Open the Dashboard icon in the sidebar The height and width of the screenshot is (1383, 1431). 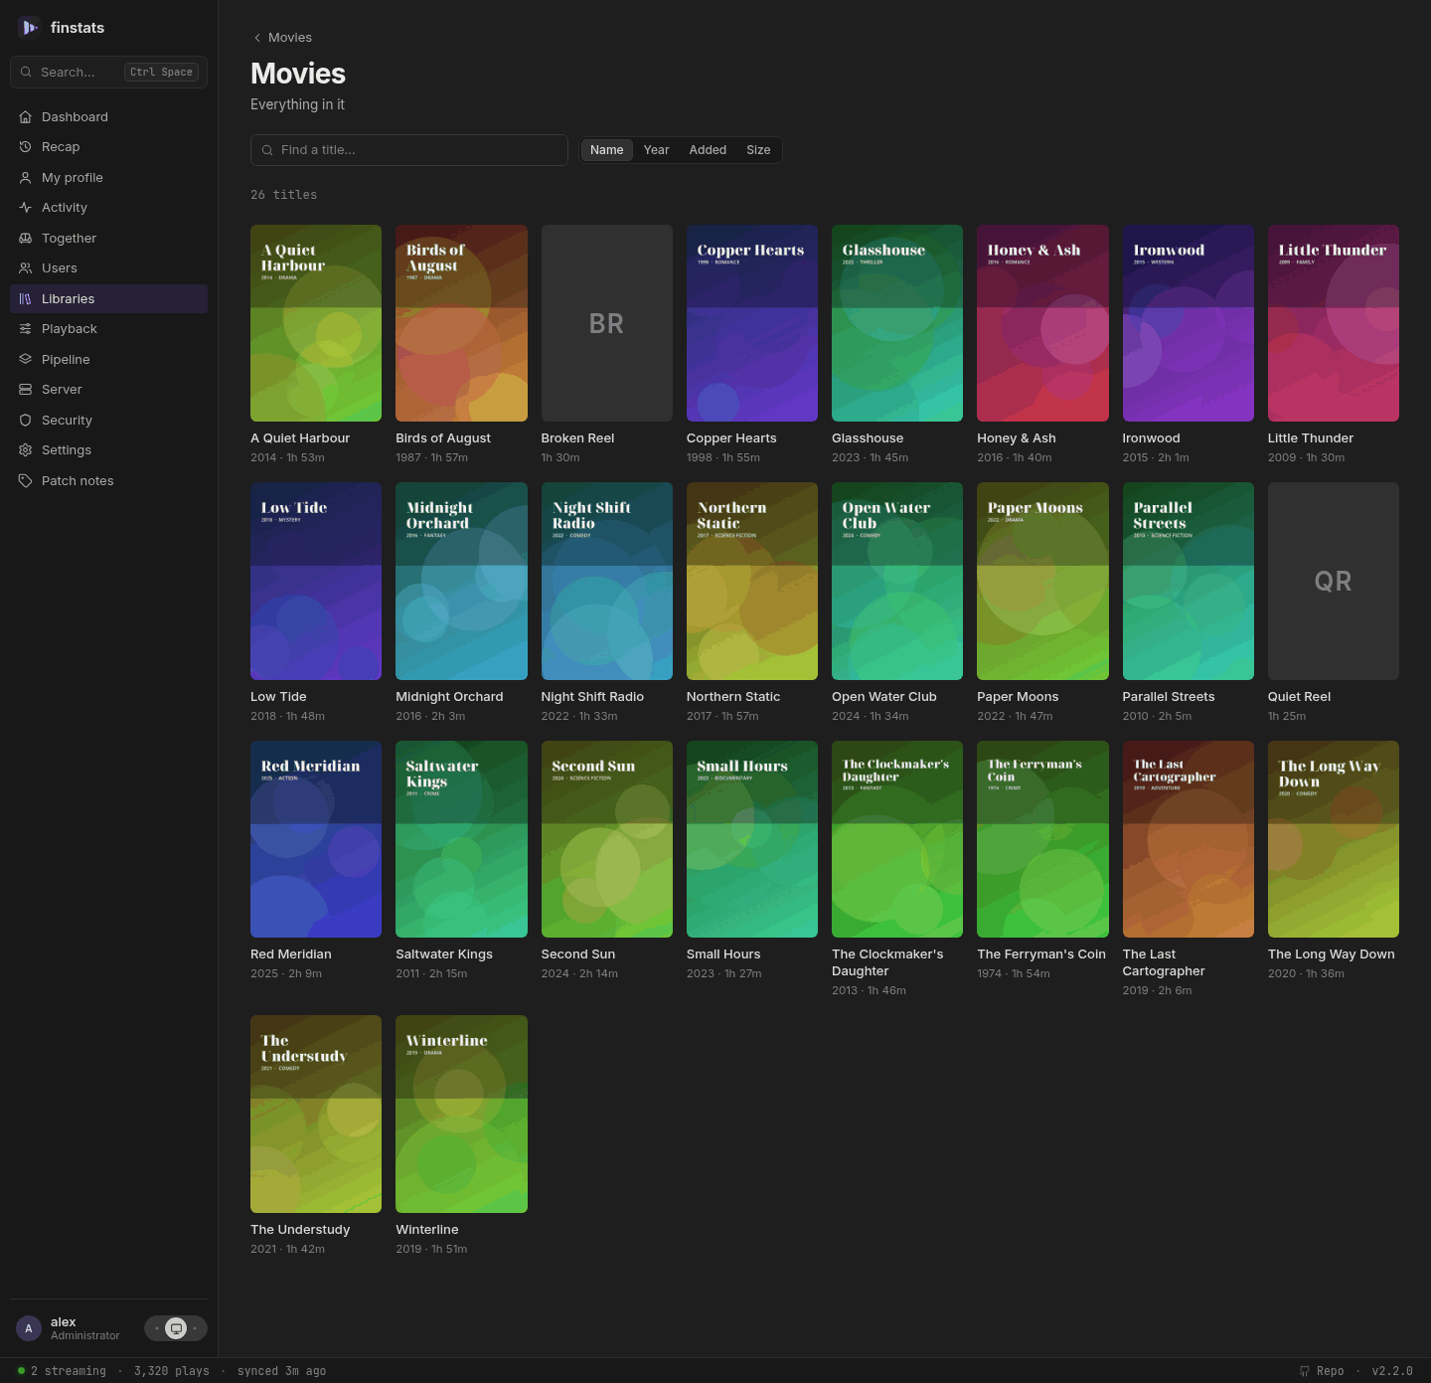(x=26, y=117)
